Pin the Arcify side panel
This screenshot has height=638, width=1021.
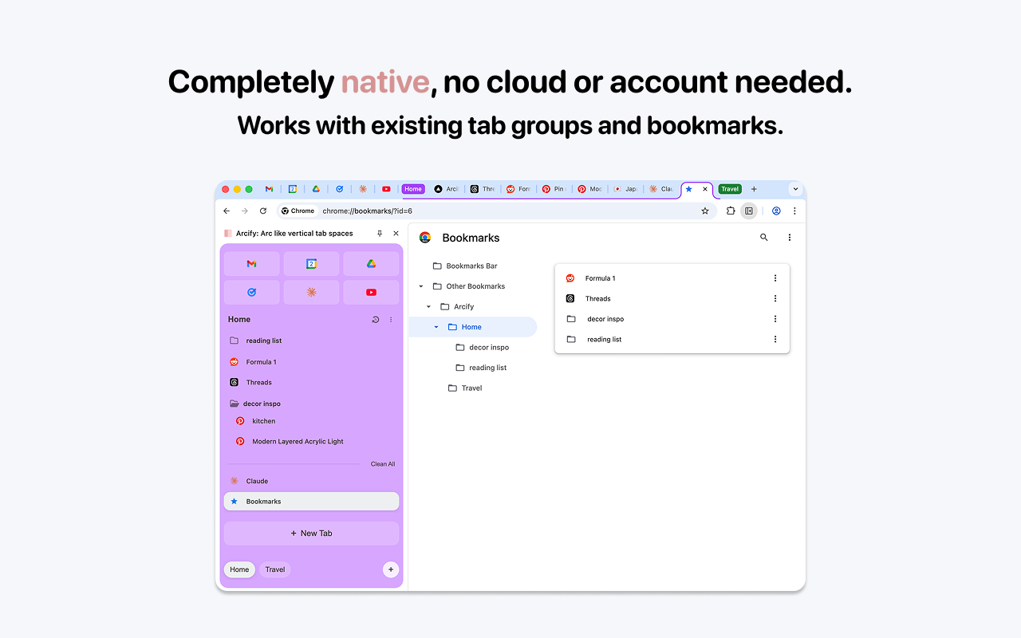point(380,234)
